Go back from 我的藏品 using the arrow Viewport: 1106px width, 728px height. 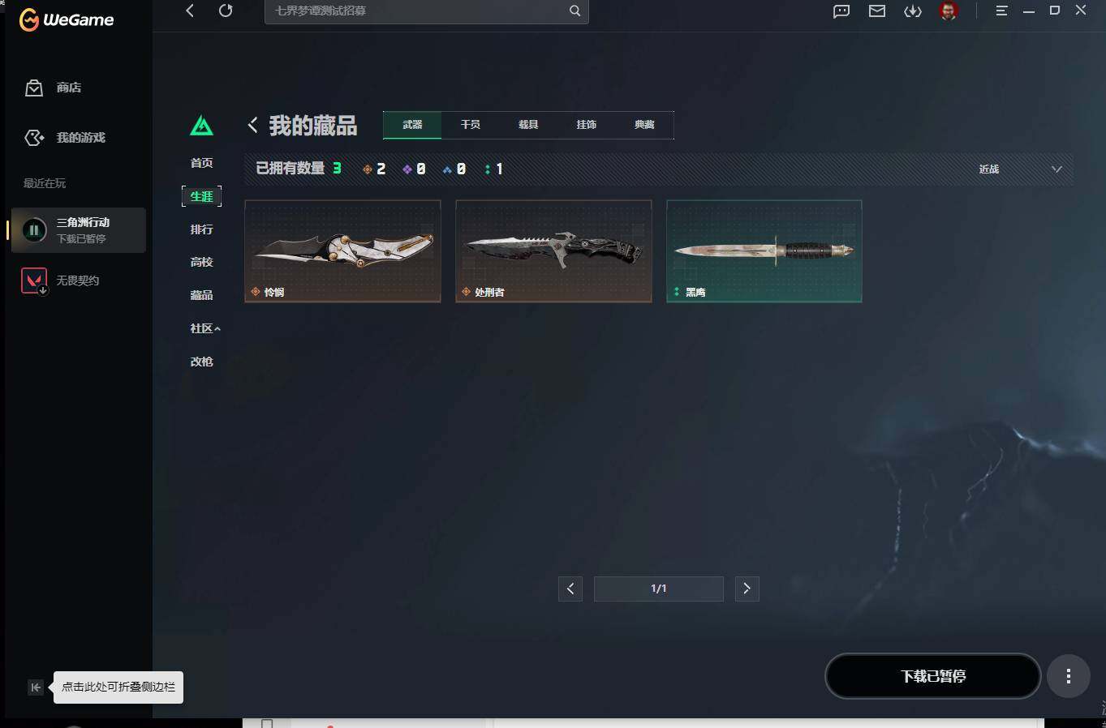(x=253, y=125)
